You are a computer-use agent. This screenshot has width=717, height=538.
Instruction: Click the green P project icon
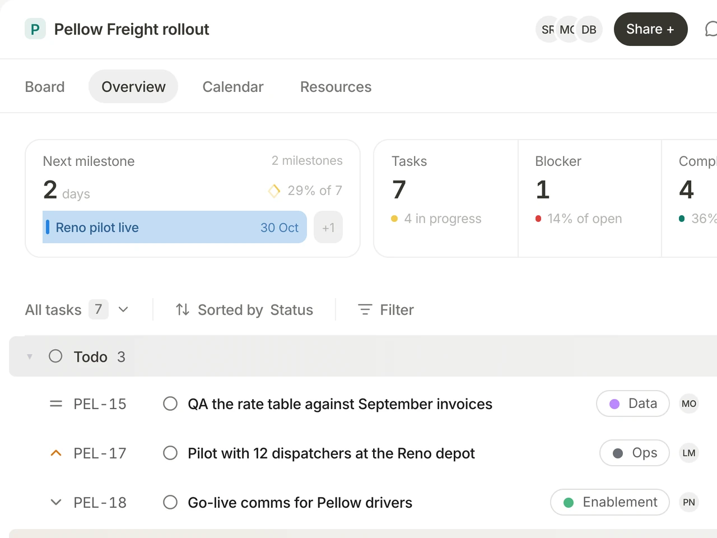pos(35,29)
